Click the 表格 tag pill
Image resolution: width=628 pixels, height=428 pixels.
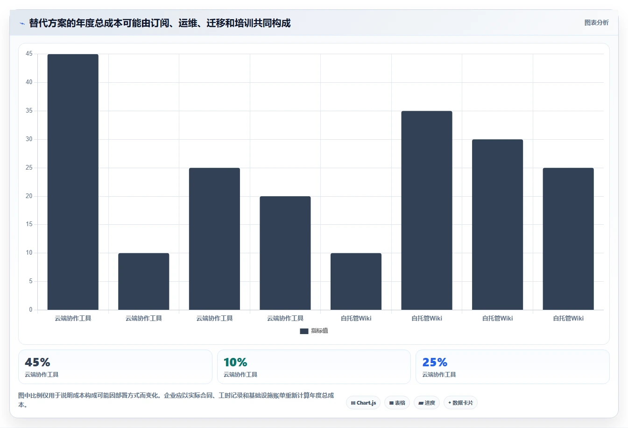(397, 403)
